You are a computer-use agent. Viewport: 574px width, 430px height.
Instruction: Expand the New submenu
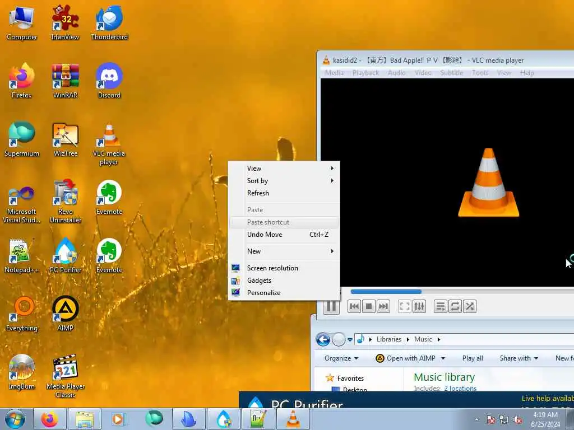pos(284,251)
